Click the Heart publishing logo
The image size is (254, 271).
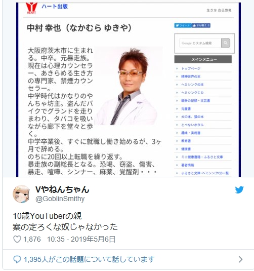click(x=31, y=8)
